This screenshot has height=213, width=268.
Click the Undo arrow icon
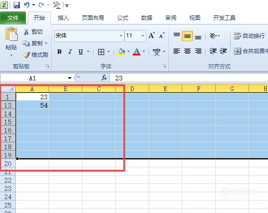[27, 5]
